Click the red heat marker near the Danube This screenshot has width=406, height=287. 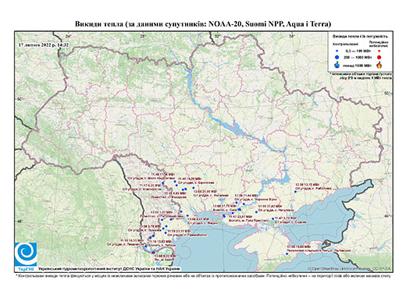pos(153,253)
